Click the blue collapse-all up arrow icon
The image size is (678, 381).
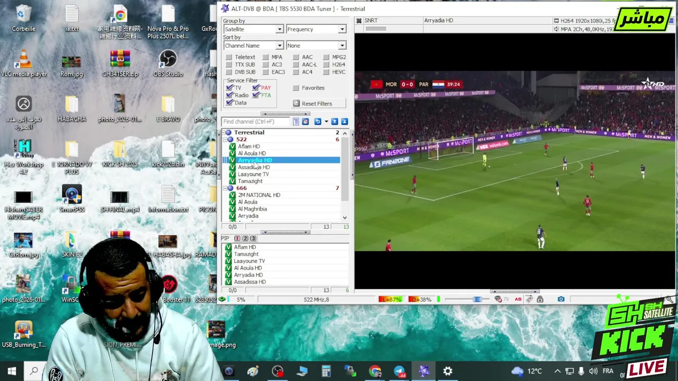pyautogui.click(x=344, y=122)
